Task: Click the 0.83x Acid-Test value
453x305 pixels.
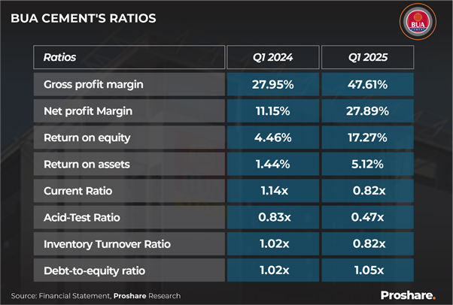Action: point(275,217)
